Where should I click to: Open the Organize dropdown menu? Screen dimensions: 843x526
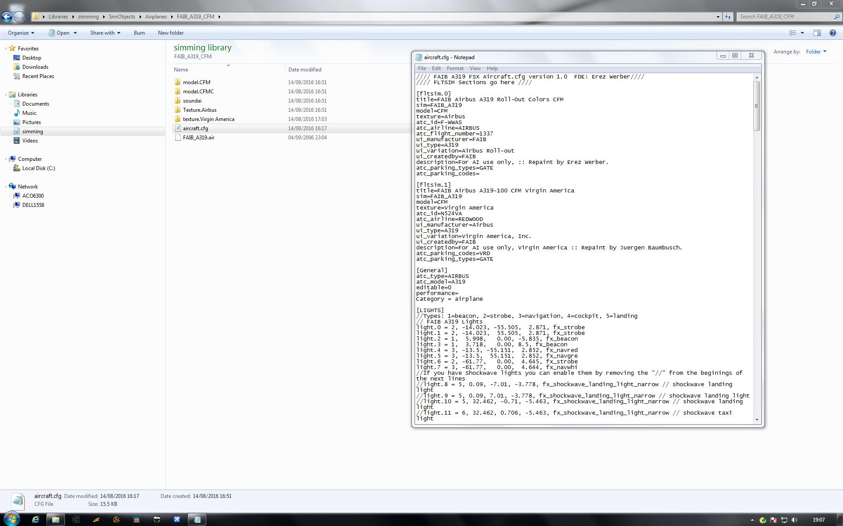click(21, 33)
